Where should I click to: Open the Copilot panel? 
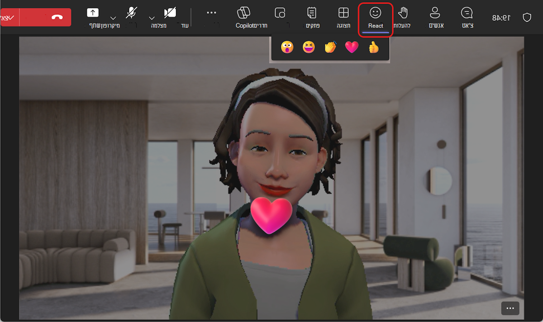click(244, 17)
